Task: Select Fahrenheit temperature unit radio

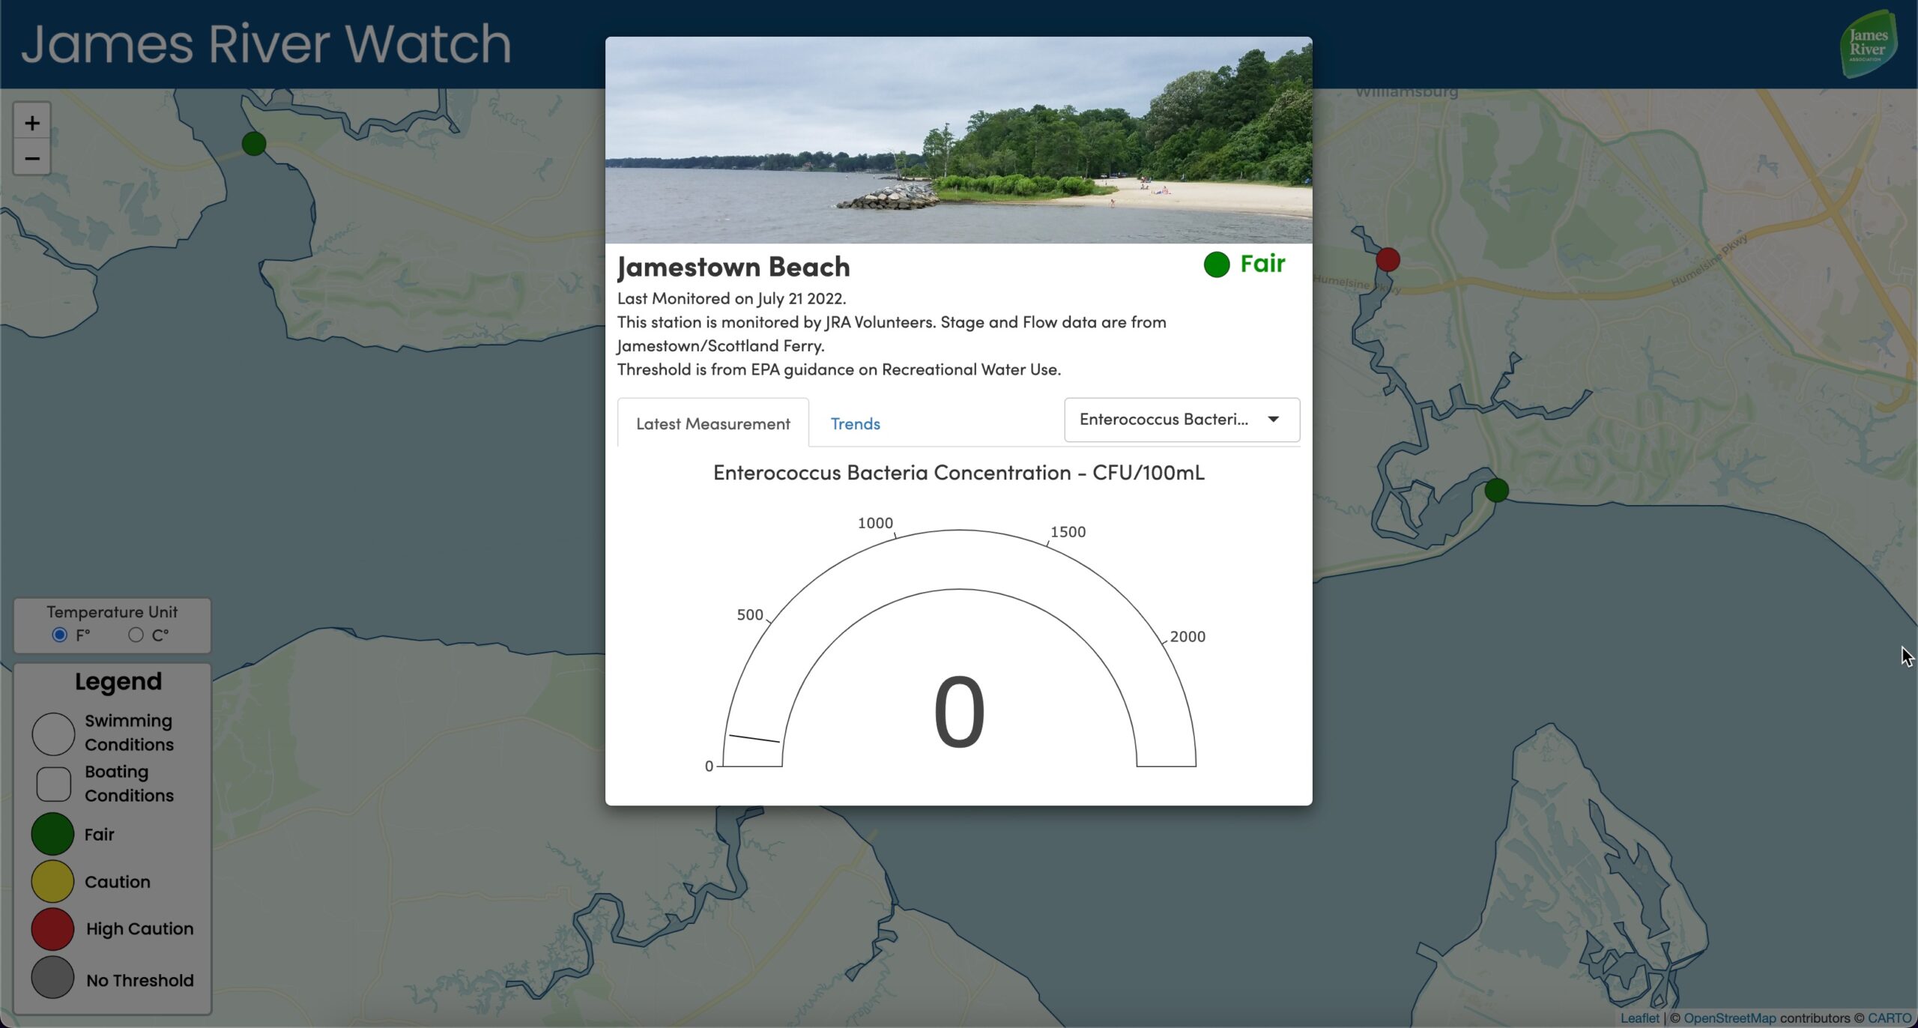Action: pos(60,635)
